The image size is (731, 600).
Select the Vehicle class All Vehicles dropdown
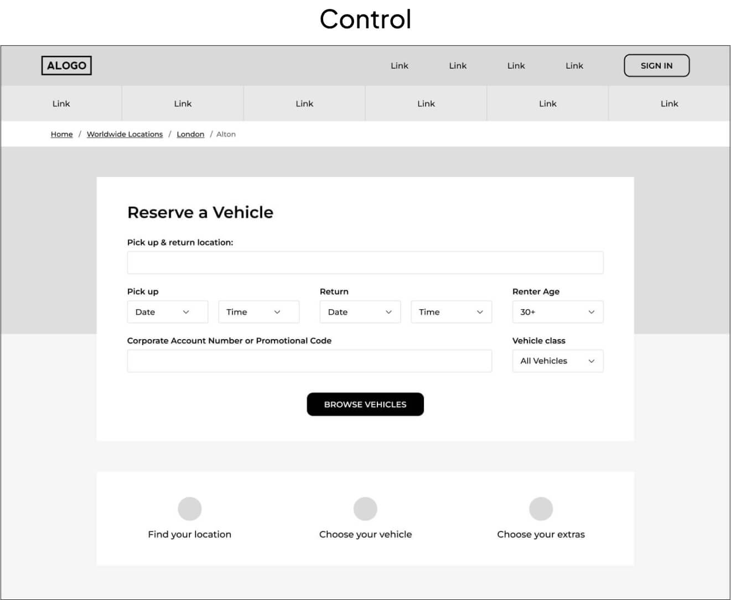pyautogui.click(x=557, y=361)
